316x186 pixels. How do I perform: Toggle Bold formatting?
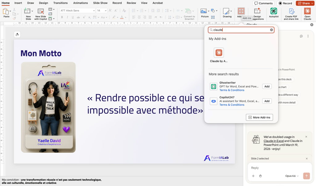pos(62,17)
